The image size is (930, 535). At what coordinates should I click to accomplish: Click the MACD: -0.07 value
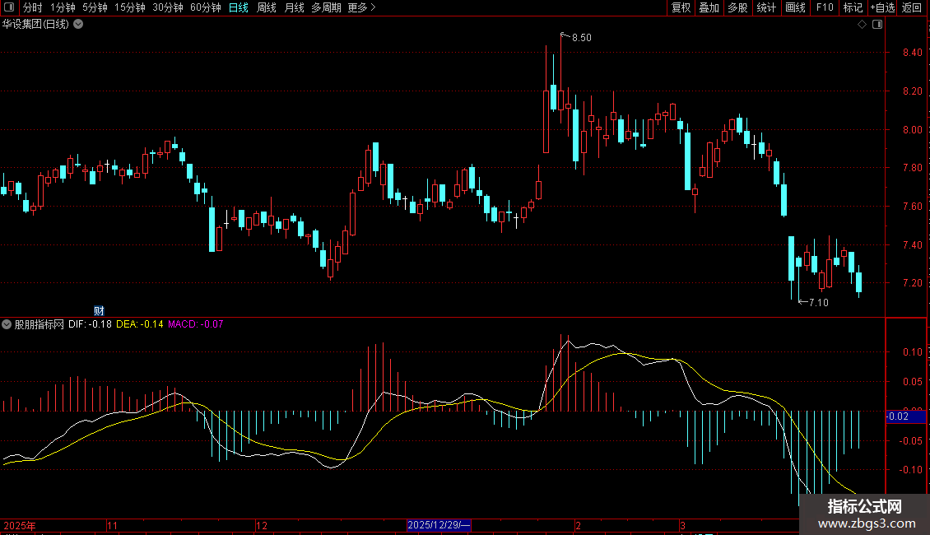[196, 324]
